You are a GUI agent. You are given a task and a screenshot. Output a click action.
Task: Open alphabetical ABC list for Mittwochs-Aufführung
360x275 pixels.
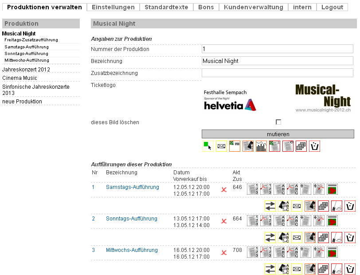pyautogui.click(x=279, y=252)
